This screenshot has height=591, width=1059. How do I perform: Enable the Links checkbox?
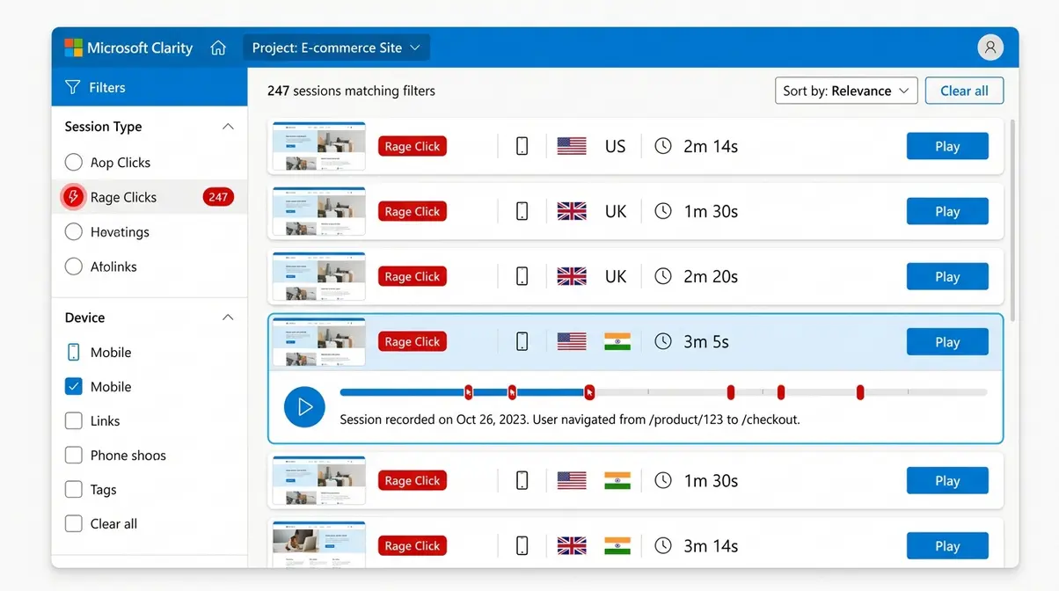[x=74, y=420]
